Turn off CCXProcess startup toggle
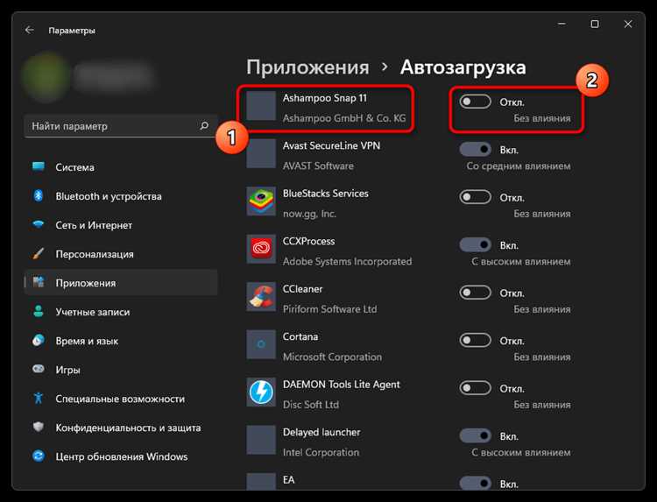 (x=475, y=244)
